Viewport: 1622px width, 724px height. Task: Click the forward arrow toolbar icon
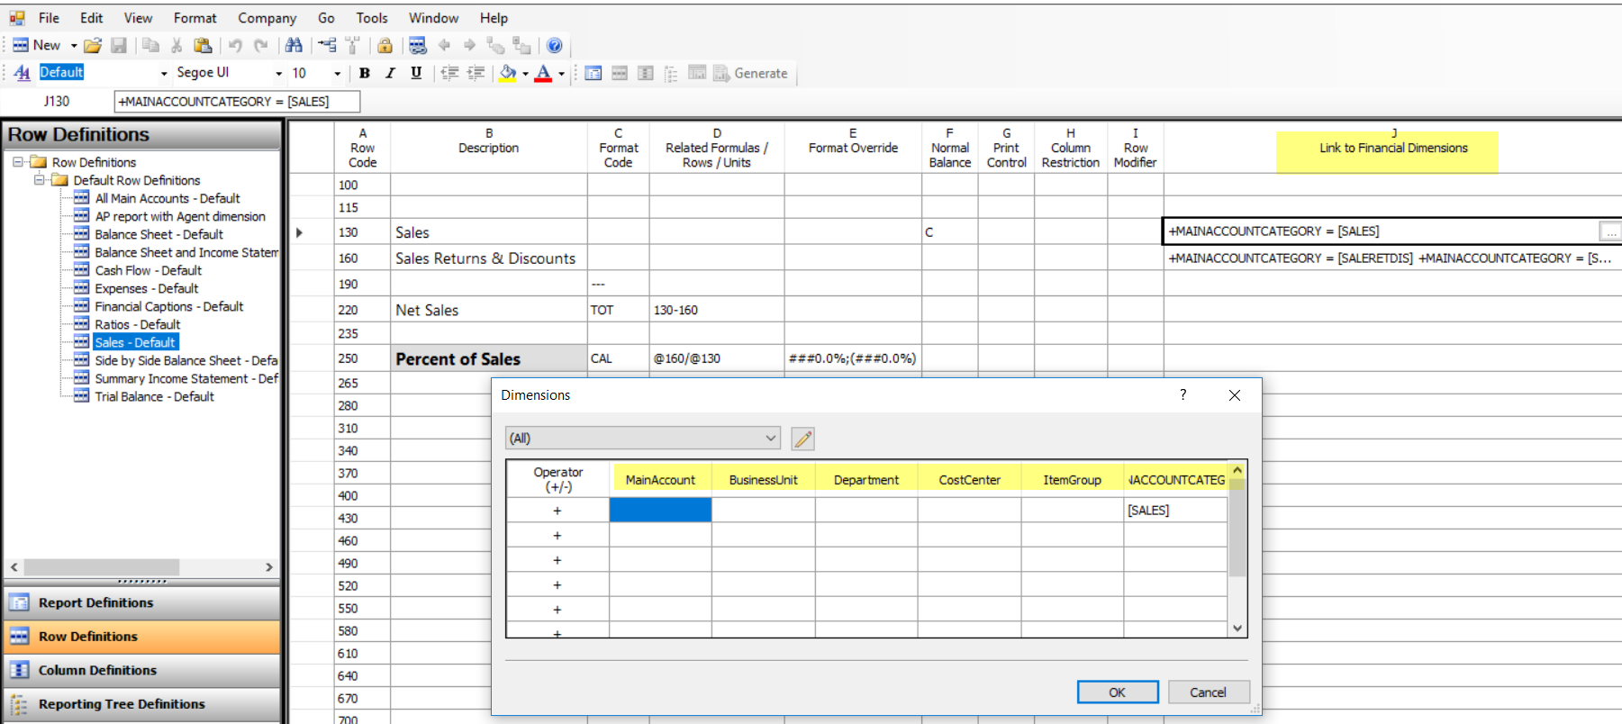[x=469, y=45]
